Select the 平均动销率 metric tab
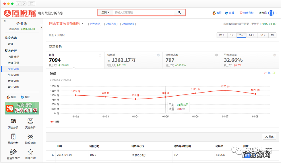 pos(250,60)
